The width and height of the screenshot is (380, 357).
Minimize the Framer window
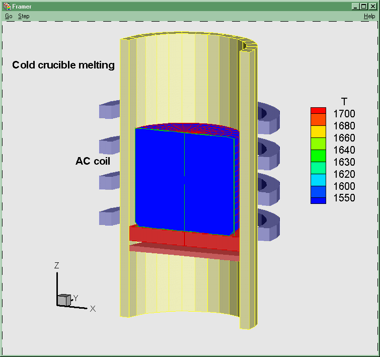(x=355, y=6)
